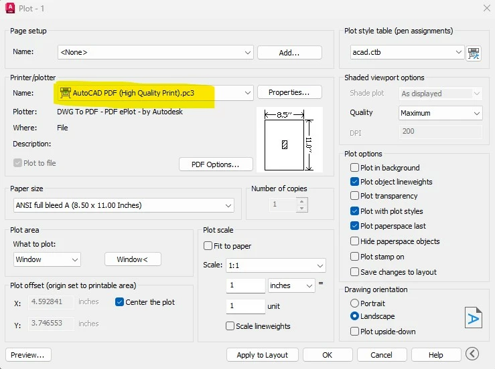
Task: Click the Number of copies field
Action: [x=283, y=205]
